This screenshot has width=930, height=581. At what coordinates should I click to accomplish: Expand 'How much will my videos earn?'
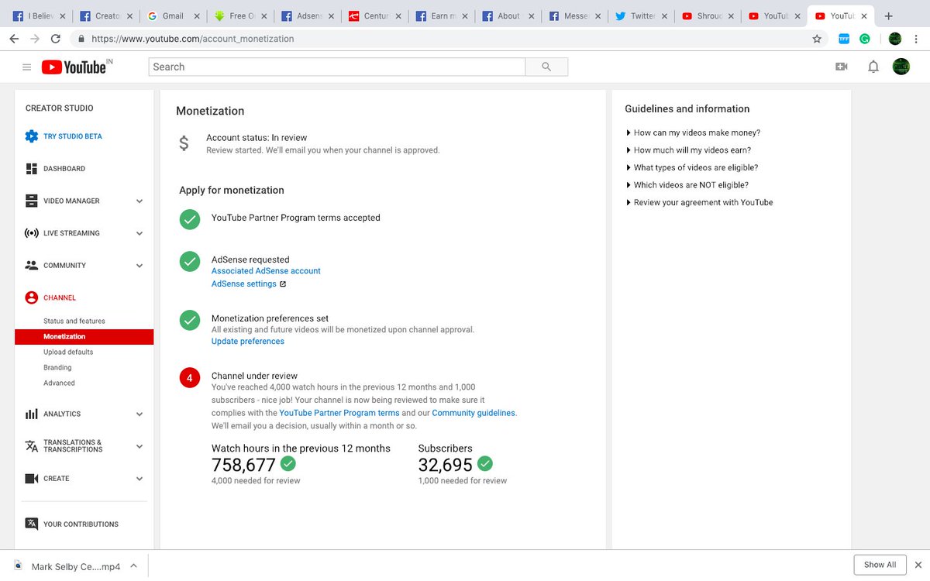click(688, 150)
